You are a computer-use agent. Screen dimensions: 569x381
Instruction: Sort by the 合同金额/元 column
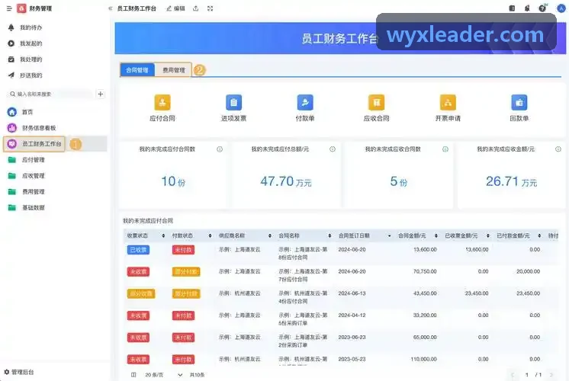click(436, 235)
